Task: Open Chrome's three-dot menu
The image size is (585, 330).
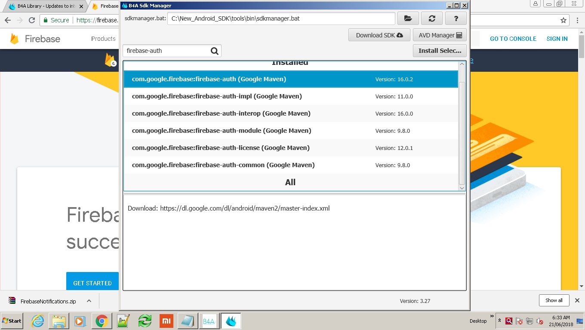Action: click(x=577, y=20)
